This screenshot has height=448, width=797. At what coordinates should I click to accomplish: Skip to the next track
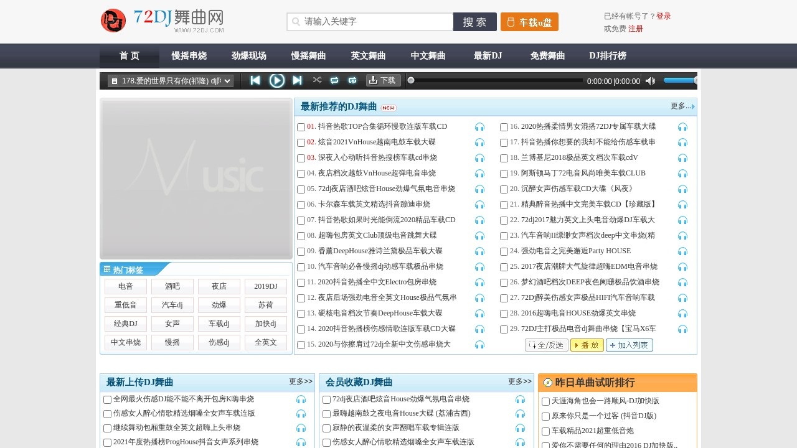(297, 80)
